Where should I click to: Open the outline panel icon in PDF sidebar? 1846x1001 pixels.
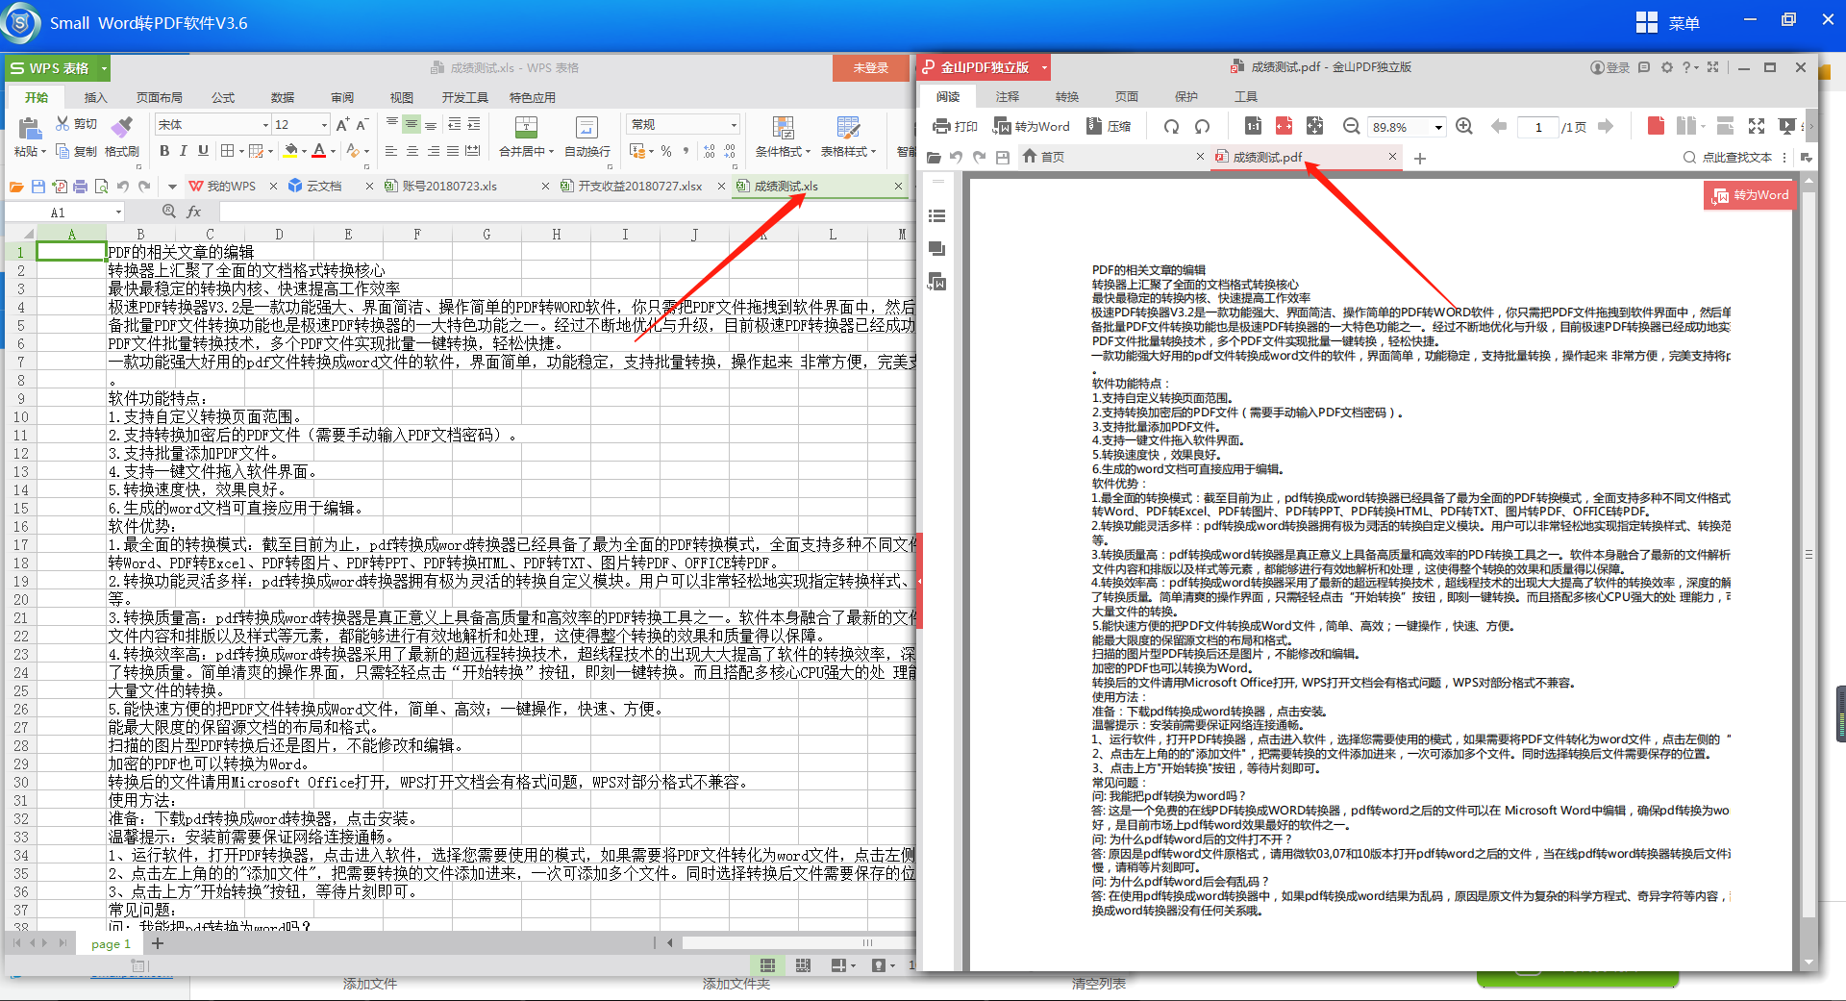[x=936, y=216]
